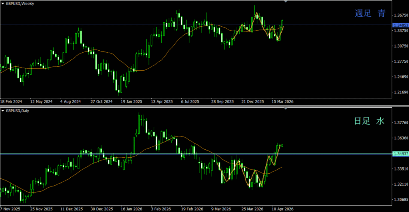409x212 pixels.
Task: Click the 1.36750 level on weekly price scale
Action: 400,16
